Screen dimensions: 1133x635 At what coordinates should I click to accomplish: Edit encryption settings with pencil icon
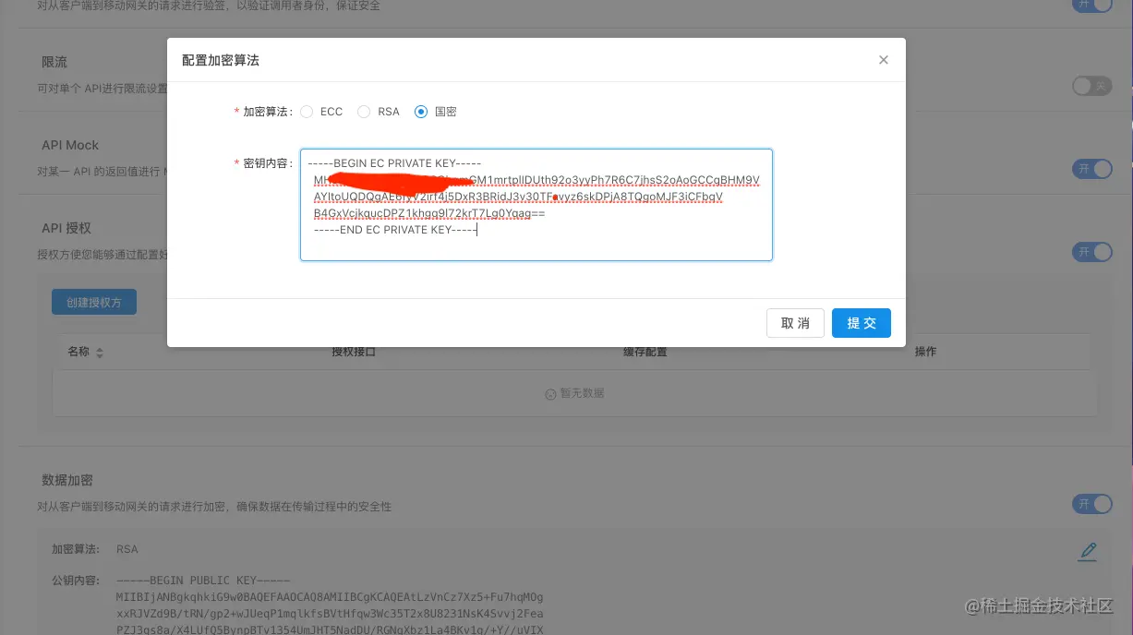1088,552
